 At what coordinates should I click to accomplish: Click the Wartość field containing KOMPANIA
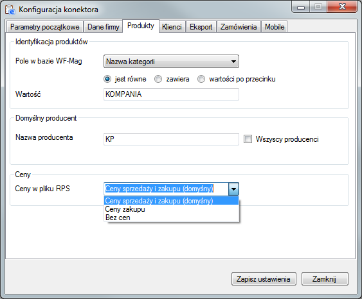[171, 94]
